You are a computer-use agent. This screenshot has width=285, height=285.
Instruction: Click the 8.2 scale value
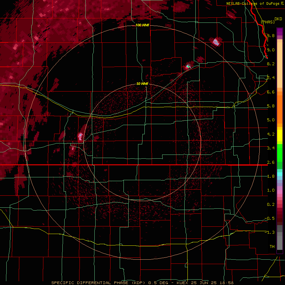pyautogui.click(x=271, y=64)
